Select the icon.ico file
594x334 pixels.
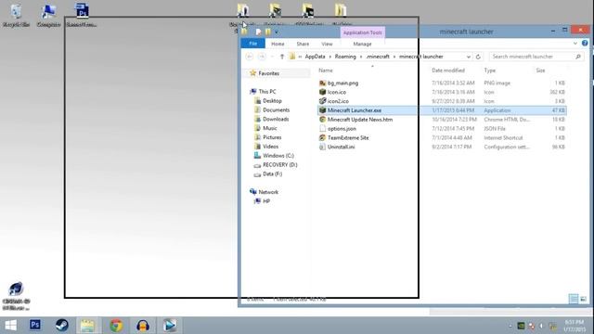pyautogui.click(x=336, y=92)
